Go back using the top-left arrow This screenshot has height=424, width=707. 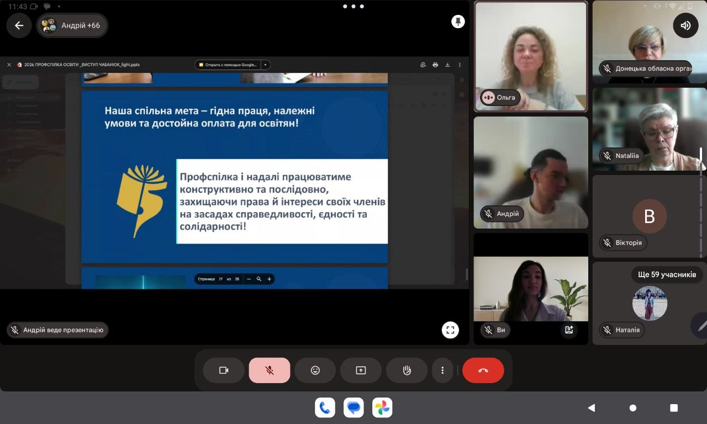pos(19,25)
